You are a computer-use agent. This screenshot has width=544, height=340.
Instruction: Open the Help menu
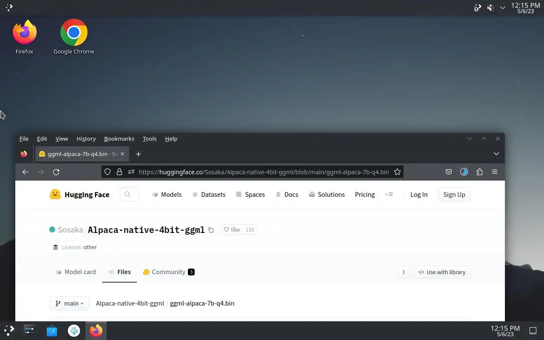point(171,139)
